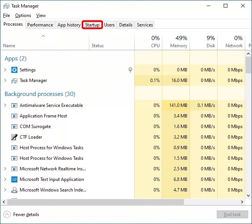Screen dimensions: 252x224
Task: Switch to the Performance tab
Action: pos(40,25)
